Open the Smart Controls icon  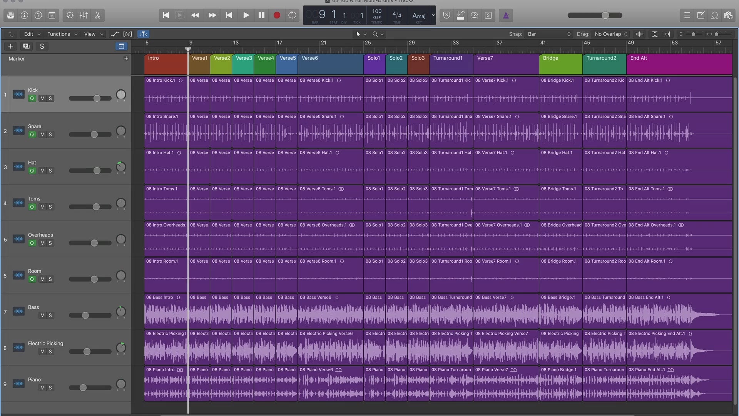(x=70, y=15)
